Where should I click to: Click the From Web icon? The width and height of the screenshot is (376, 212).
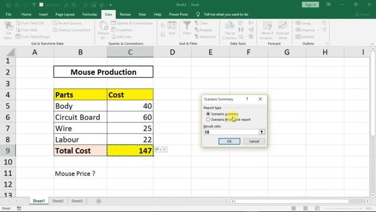coord(18,30)
